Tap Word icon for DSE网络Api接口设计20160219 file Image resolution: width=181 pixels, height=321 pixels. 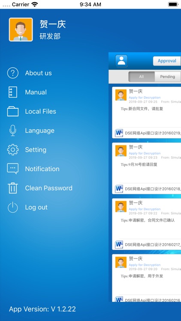119,133
